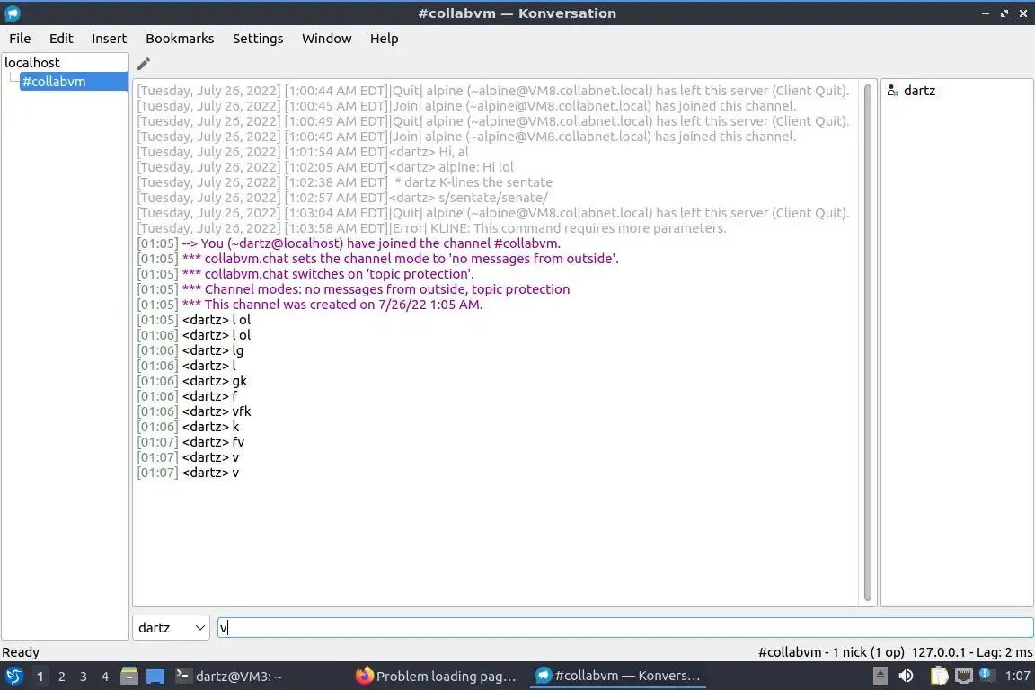
Task: Click the 'KLINE: This command requires more parameters' line
Action: point(431,228)
